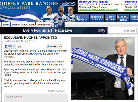Open the Squad menu tab

(6, 24)
